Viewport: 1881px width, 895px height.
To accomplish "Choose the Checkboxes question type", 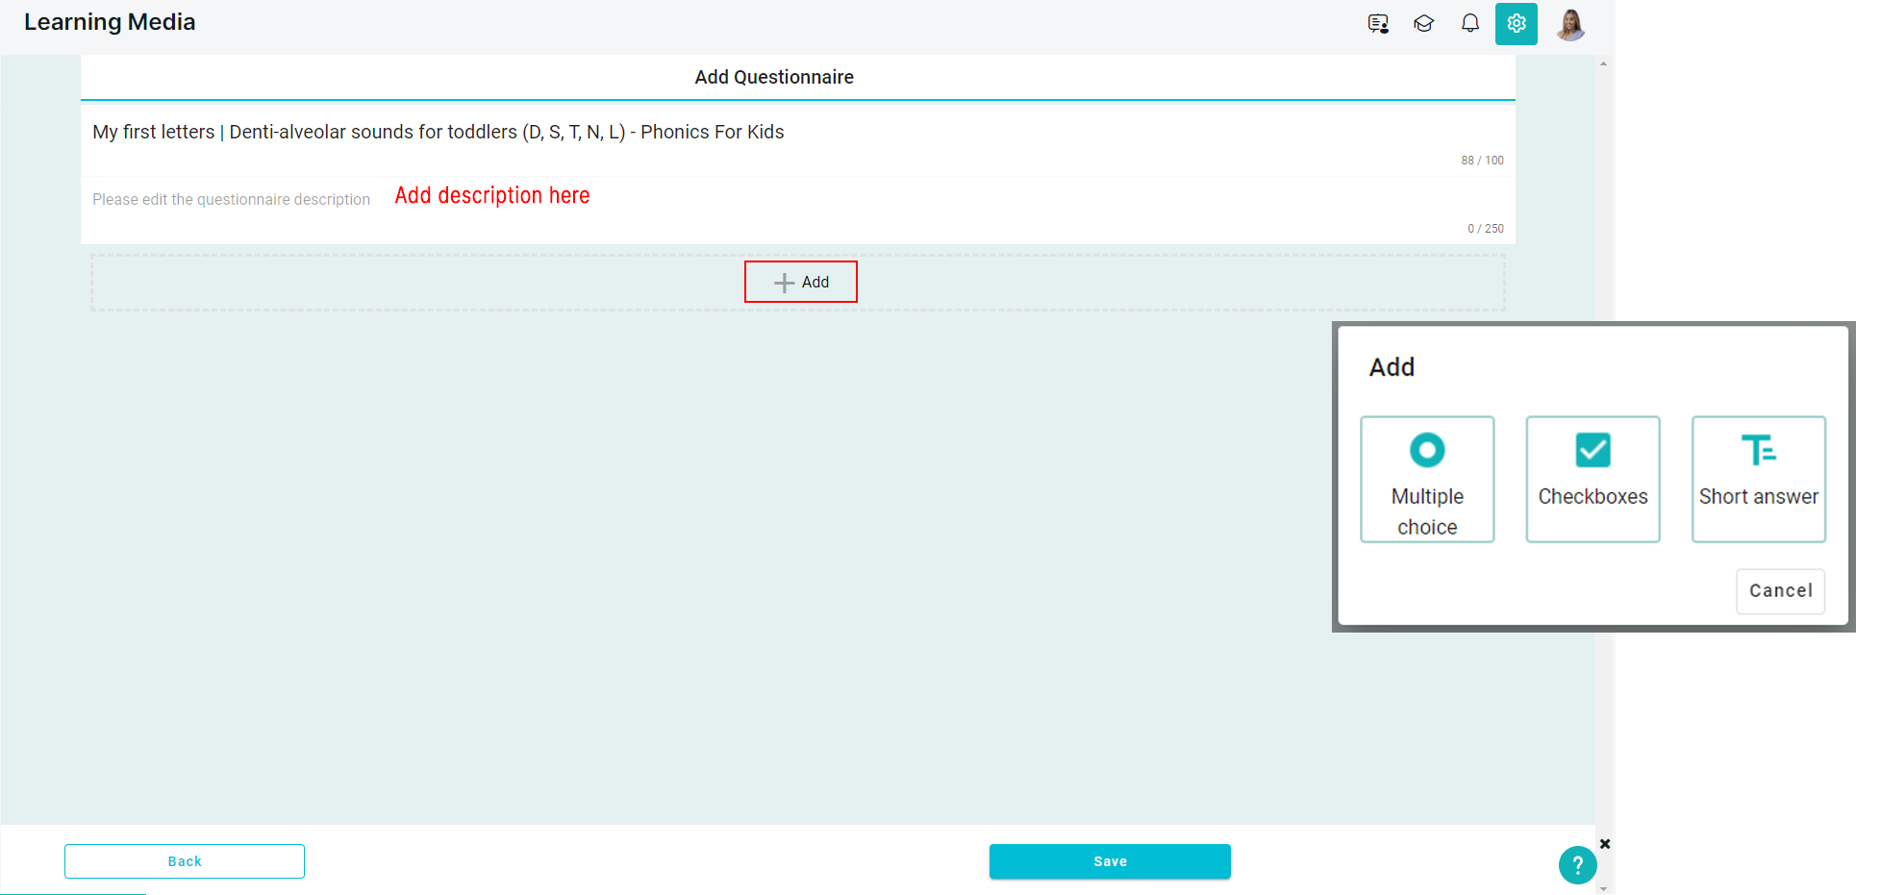I will point(1593,480).
